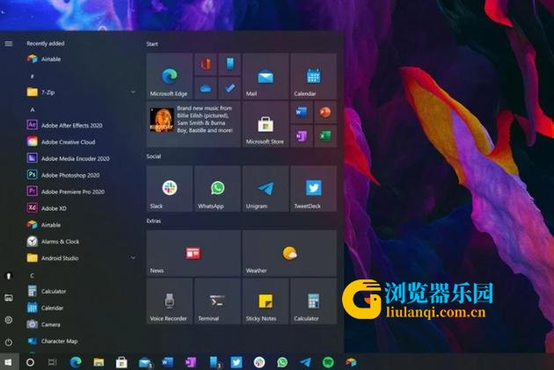Open Microsoft Edge from taskbar
This screenshot has width=554, height=370.
(x=76, y=362)
